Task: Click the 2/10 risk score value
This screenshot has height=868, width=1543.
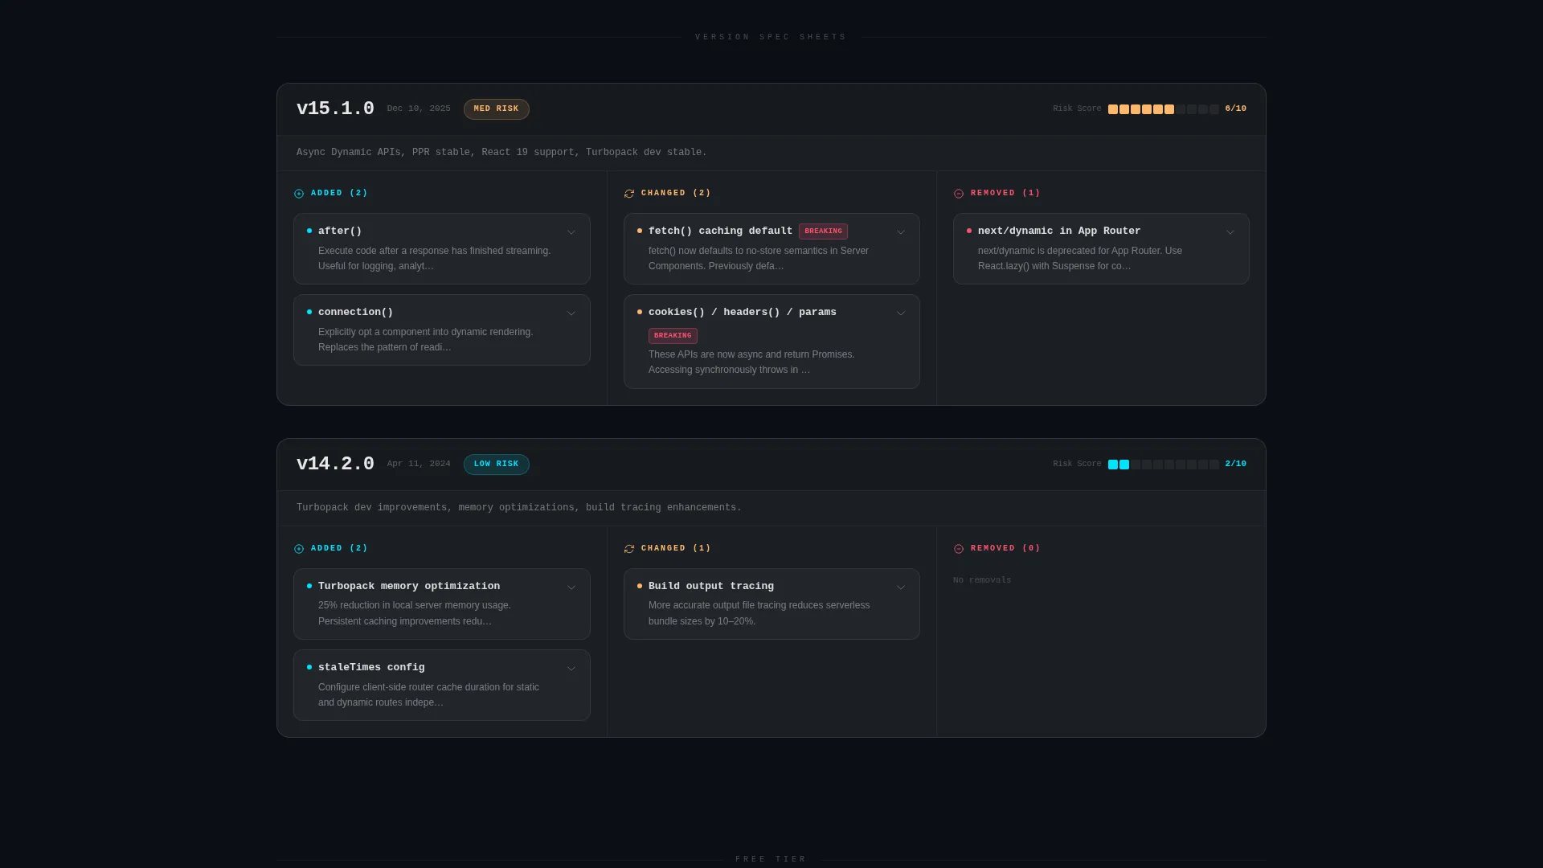Action: point(1236,464)
